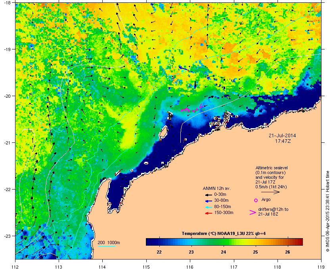Click the cyan 200m isobath legend line
The height and width of the screenshot is (269, 333).
click(106, 246)
